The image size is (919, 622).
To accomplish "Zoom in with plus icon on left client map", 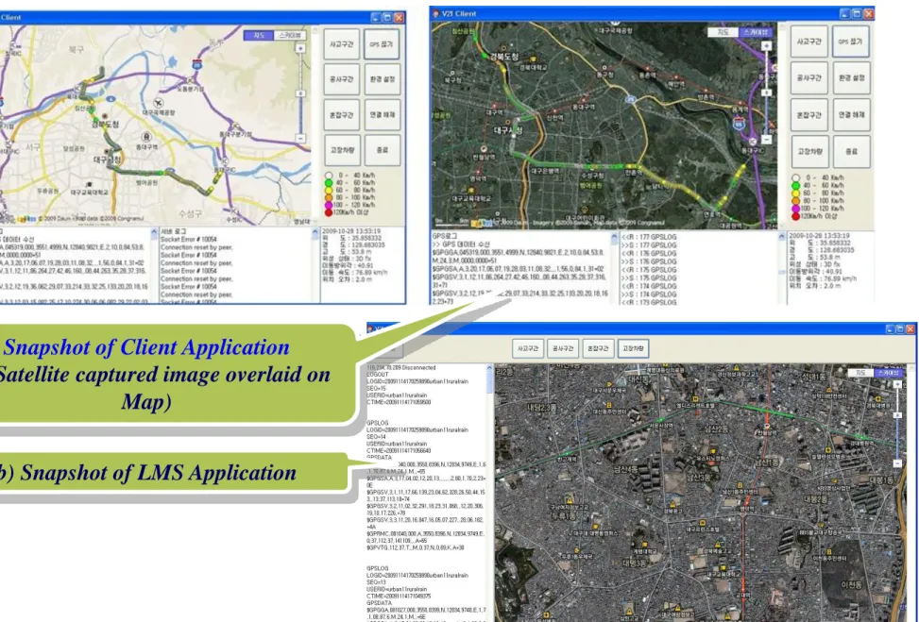I will (x=300, y=48).
